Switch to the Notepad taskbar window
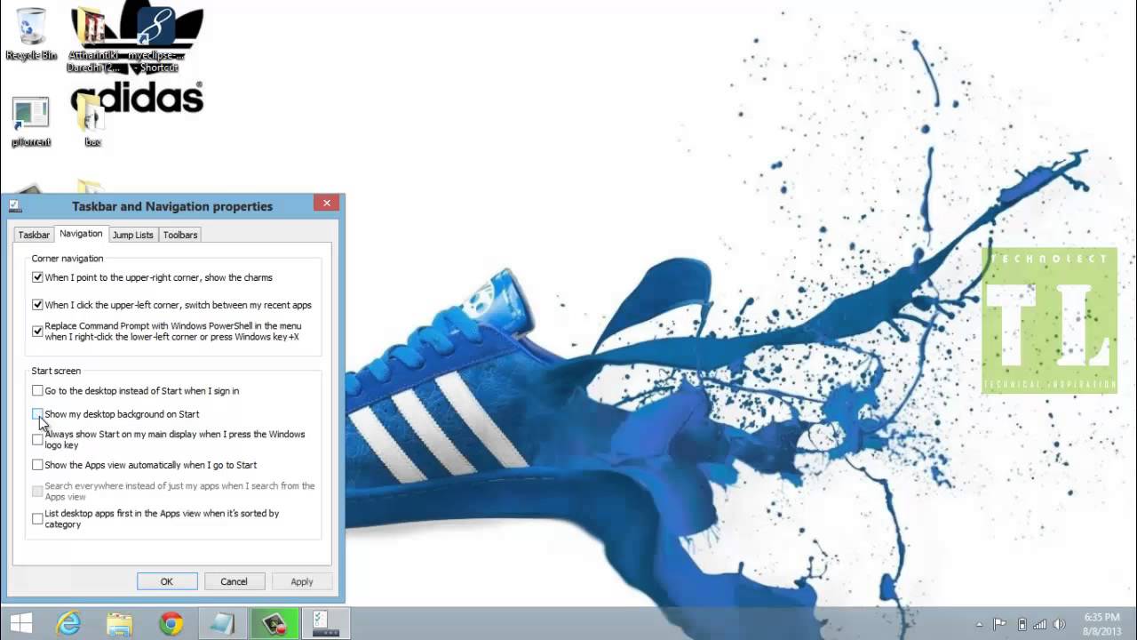The width and height of the screenshot is (1137, 640). coord(222,623)
